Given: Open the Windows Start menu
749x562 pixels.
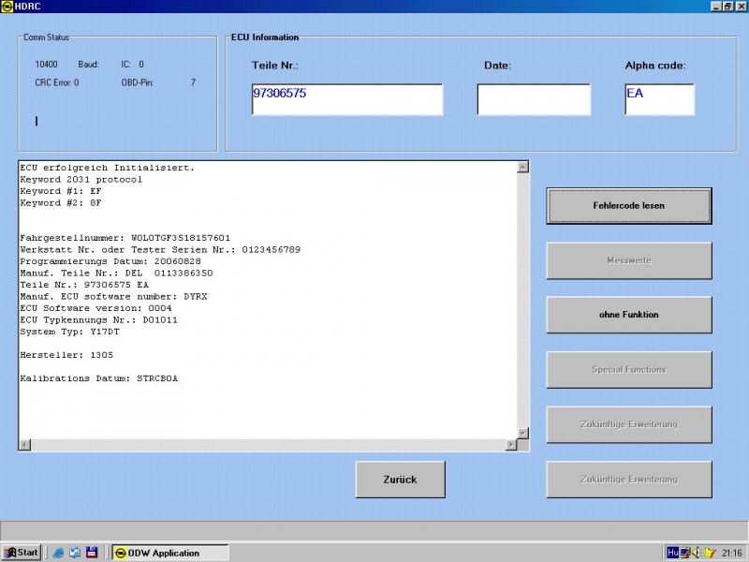Looking at the screenshot, I should tap(22, 553).
